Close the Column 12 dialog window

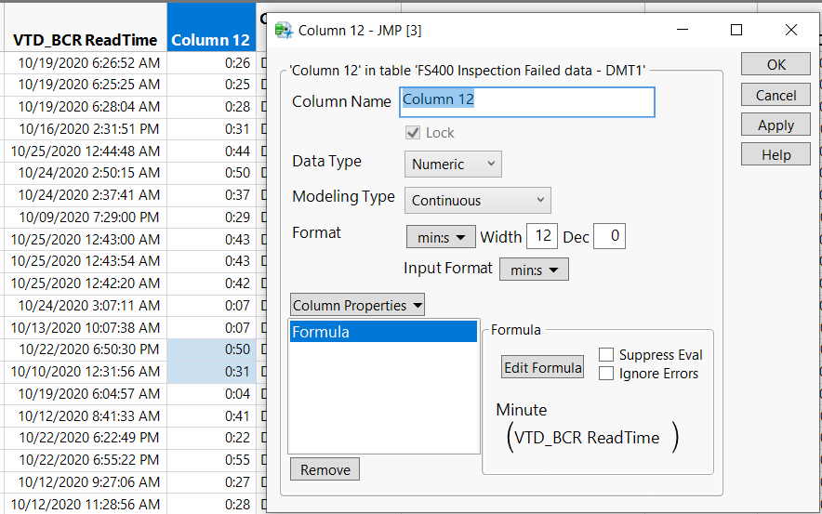[791, 30]
